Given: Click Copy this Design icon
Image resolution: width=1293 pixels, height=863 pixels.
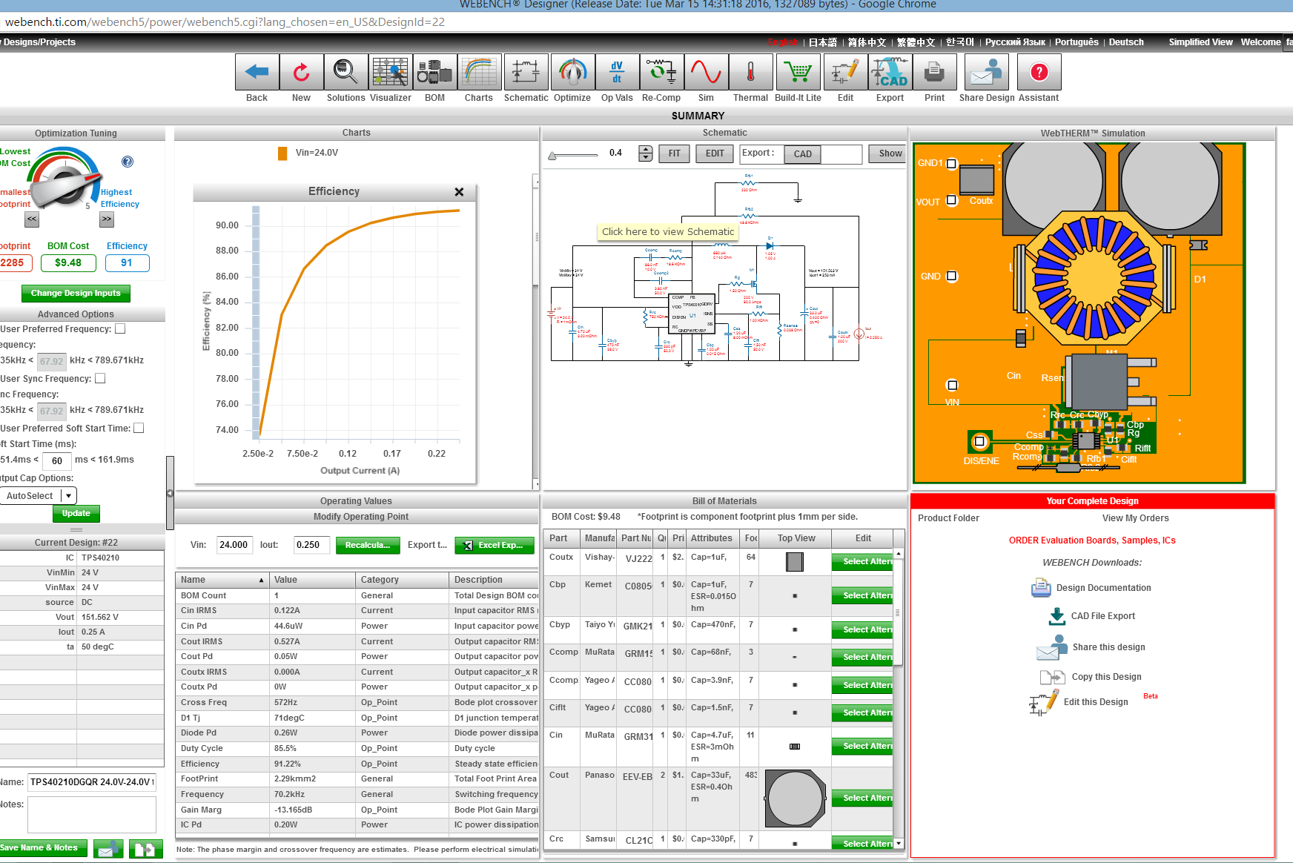Looking at the screenshot, I should 1052,677.
